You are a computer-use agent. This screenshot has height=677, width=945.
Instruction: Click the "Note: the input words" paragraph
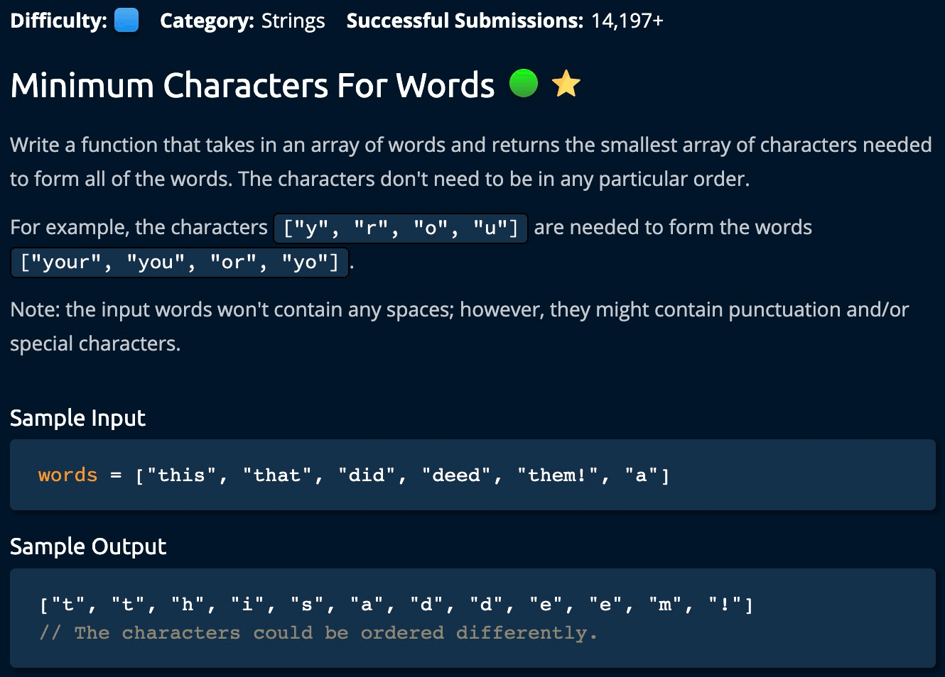click(x=459, y=326)
